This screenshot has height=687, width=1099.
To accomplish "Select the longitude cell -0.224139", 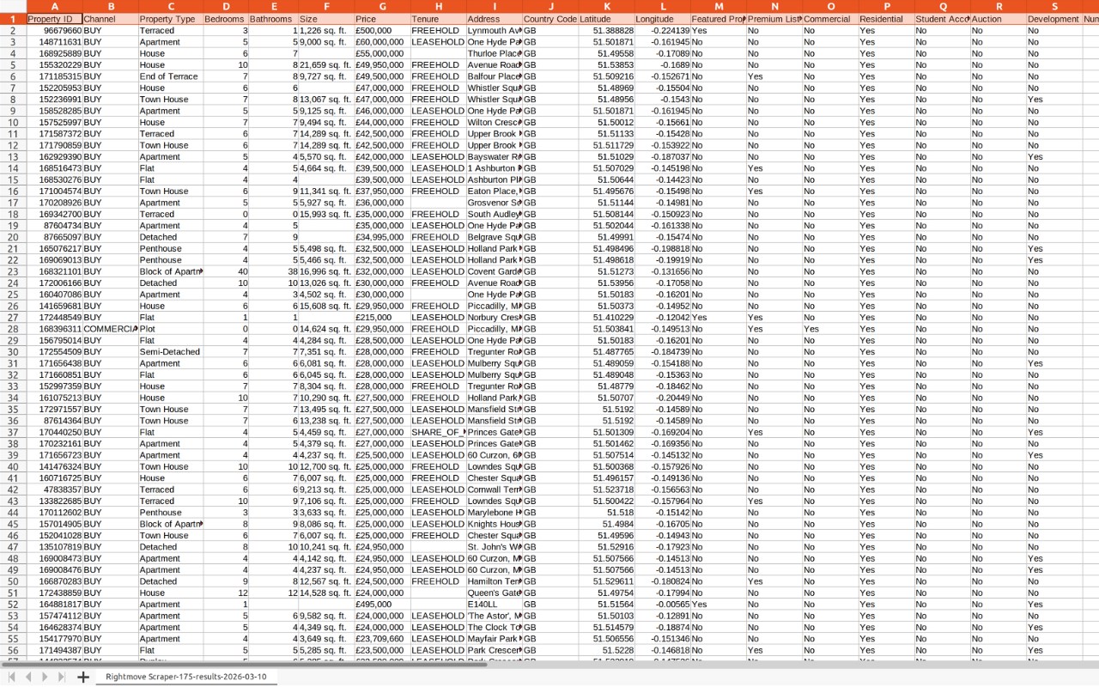I will (662, 30).
